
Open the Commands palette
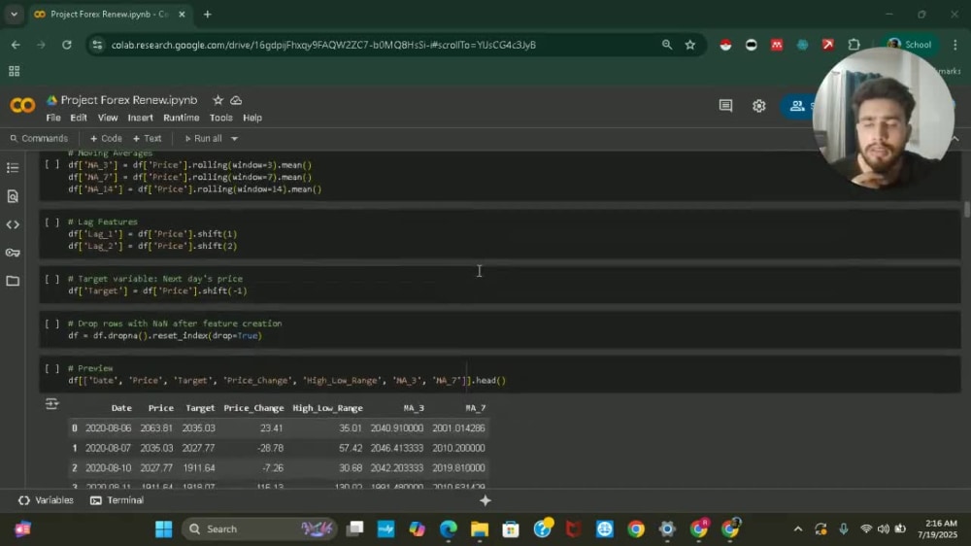coord(39,139)
